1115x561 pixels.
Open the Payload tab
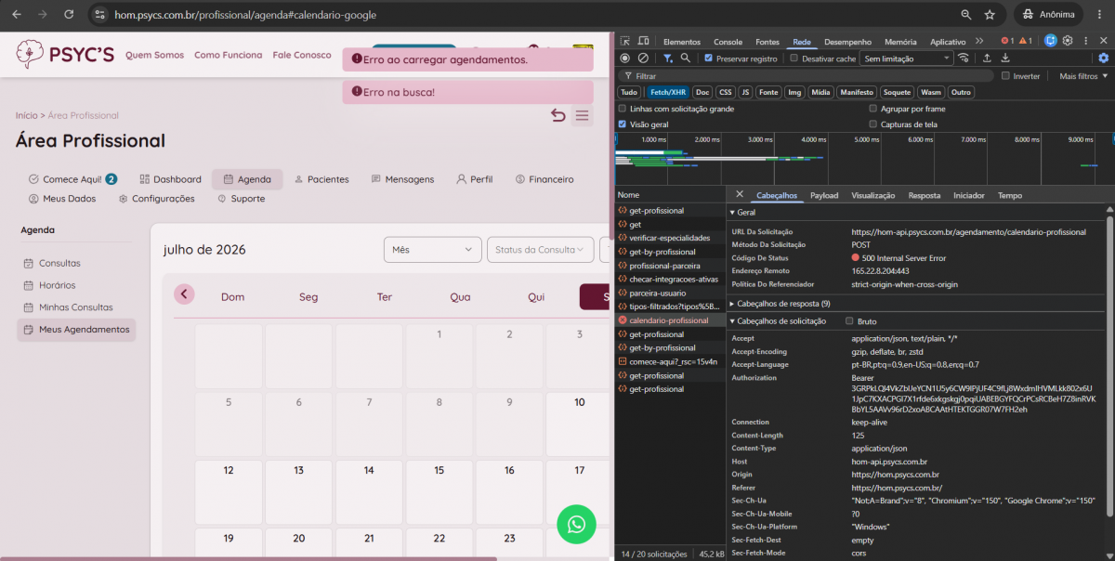coord(824,195)
